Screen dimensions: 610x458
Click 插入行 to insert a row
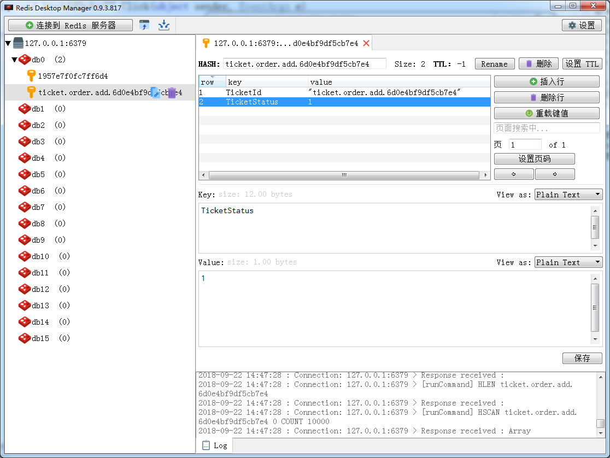tap(547, 81)
